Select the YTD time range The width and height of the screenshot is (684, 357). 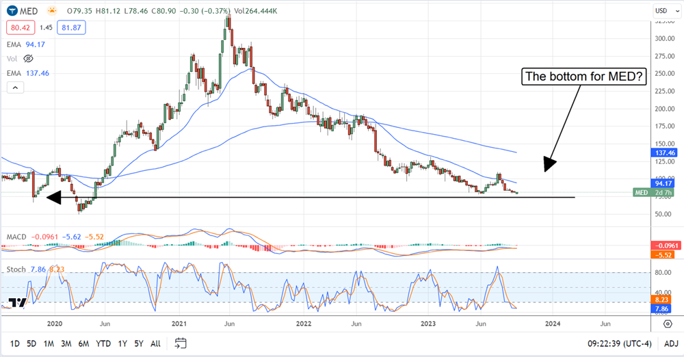pos(103,343)
